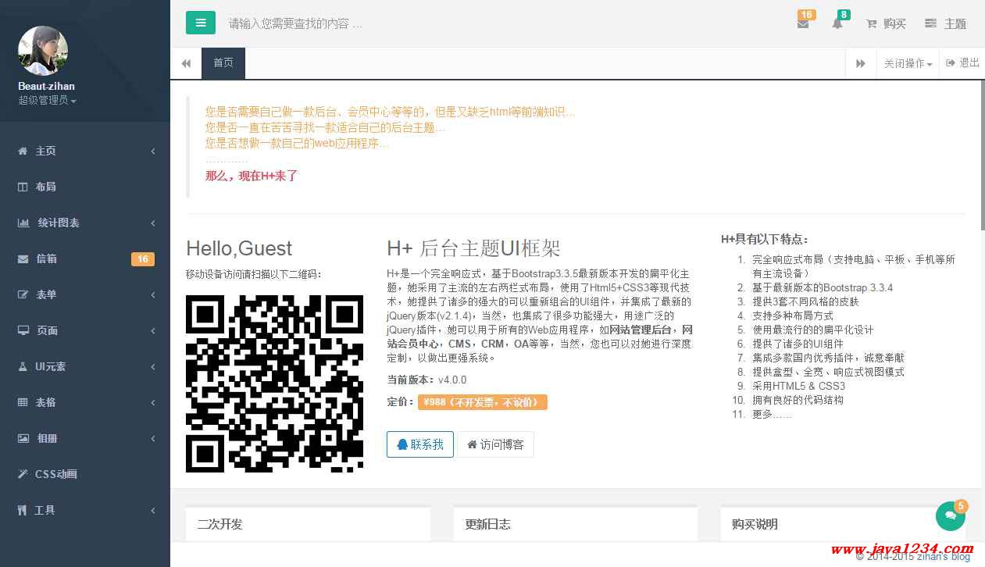
Task: Click the home icon beside 主页
Action: pyautogui.click(x=23, y=151)
